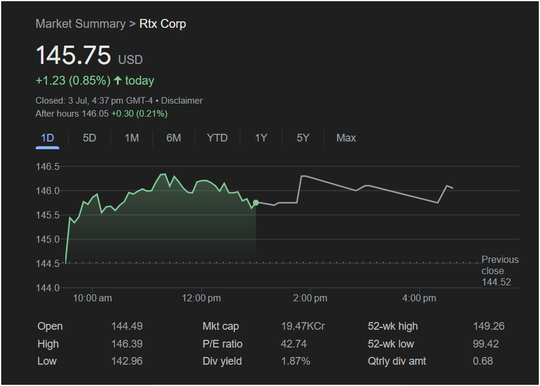
Task: Click the Low value 142.96
Action: (127, 361)
